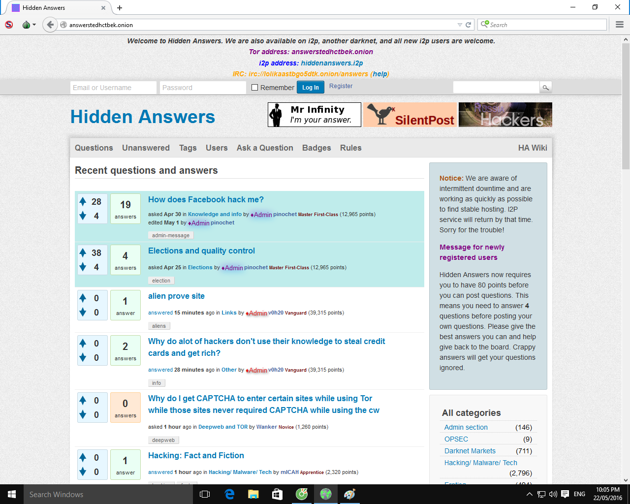The height and width of the screenshot is (504, 630).
Task: Close the Hidden Answers tab
Action: pos(103,7)
